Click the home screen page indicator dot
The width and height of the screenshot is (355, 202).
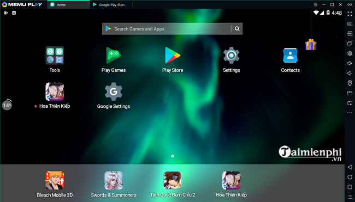coord(173,156)
